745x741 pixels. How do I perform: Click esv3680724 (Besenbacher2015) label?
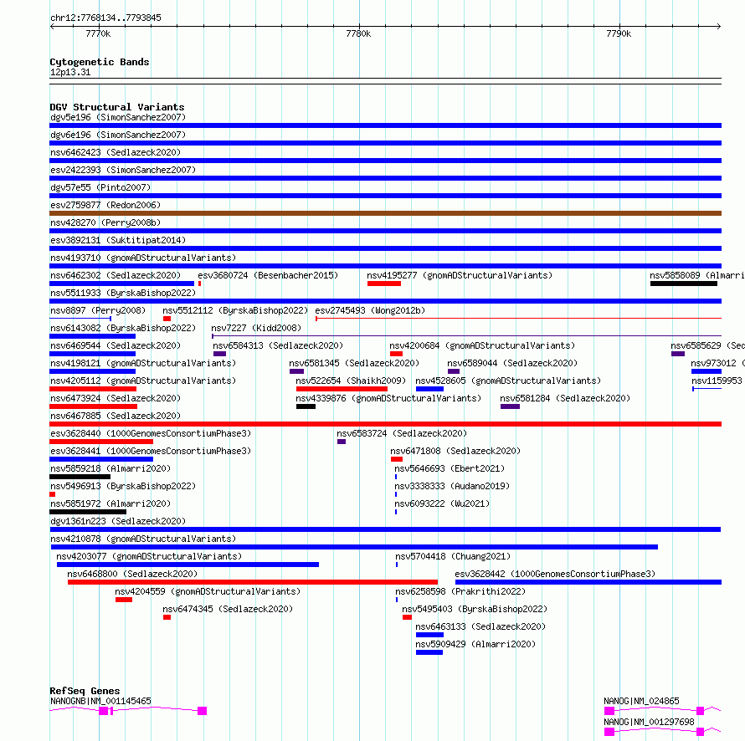pos(268,275)
